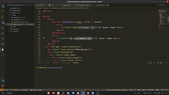Viewport: 169px width, 95px height.
Task: Open the Search view in the activity bar
Action: pyautogui.click(x=3, y=11)
